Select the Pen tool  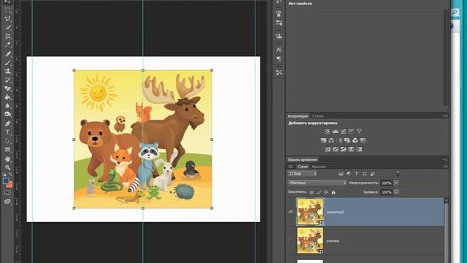coord(7,123)
